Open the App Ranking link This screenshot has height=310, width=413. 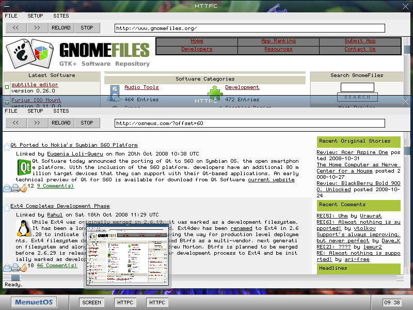pyautogui.click(x=278, y=41)
